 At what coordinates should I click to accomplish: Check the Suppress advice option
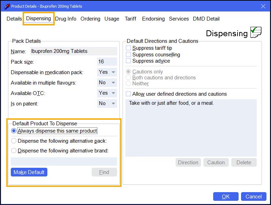click(129, 61)
